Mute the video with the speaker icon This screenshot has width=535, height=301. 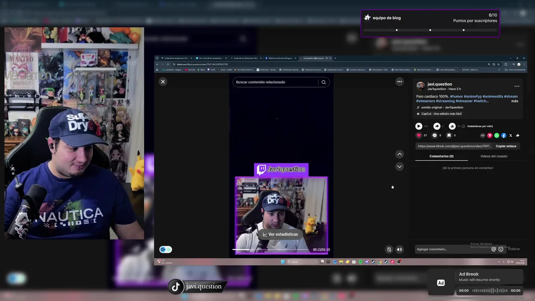(x=399, y=250)
